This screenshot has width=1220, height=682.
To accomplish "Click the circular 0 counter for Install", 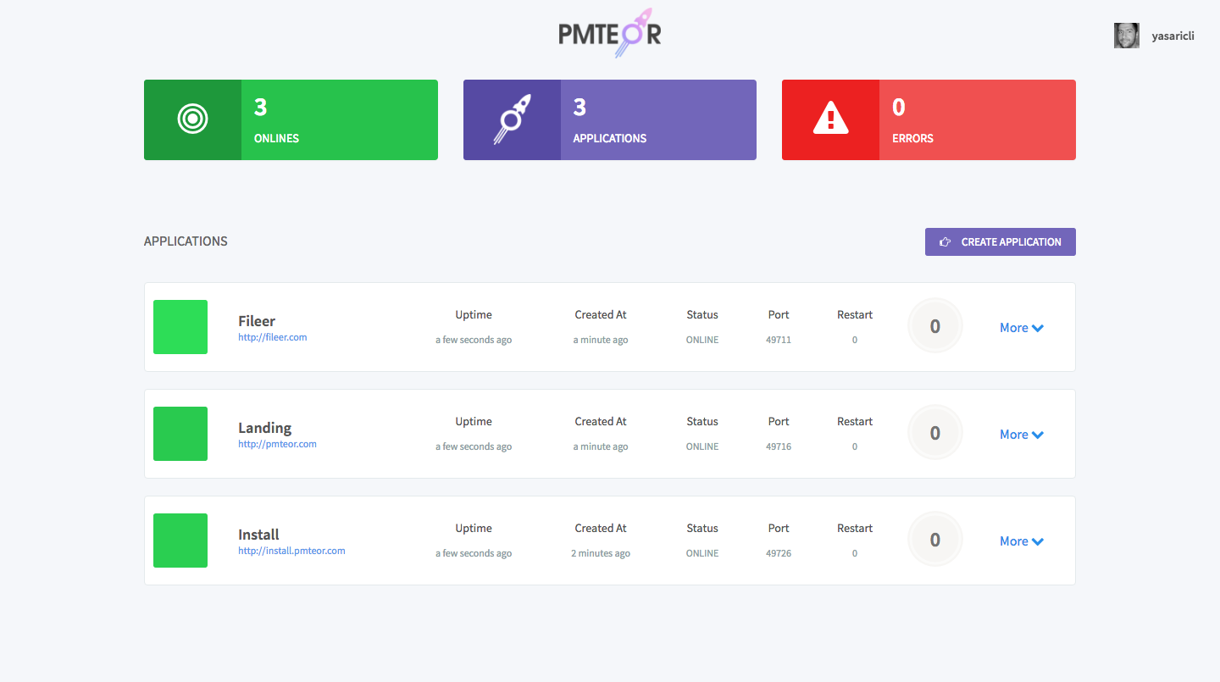I will (935, 540).
